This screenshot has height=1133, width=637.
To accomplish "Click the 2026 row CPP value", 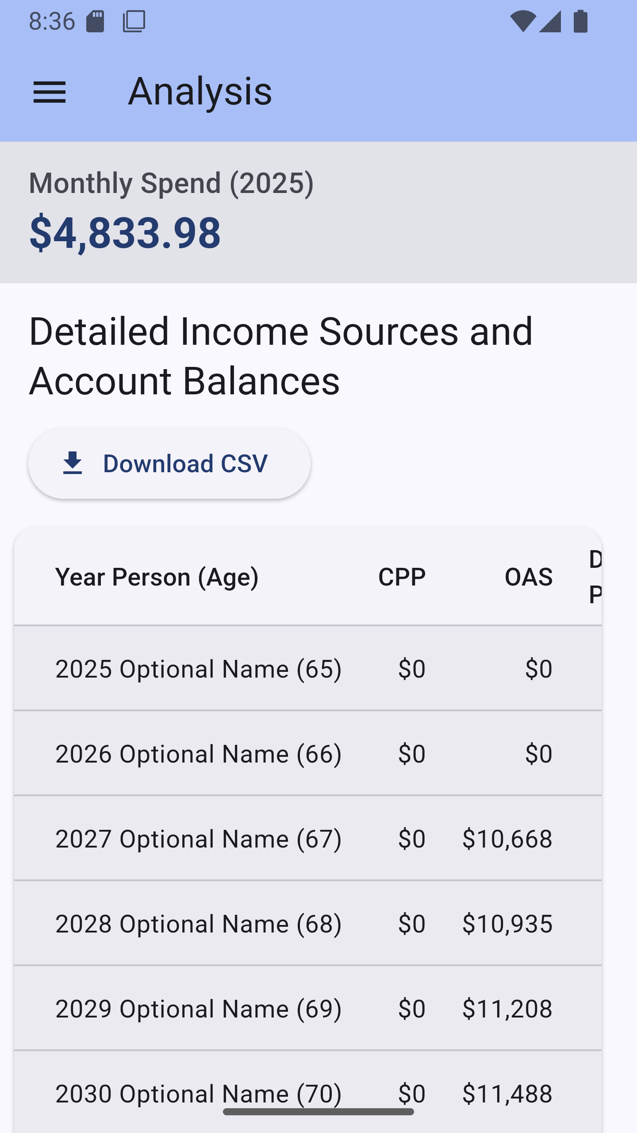I will pyautogui.click(x=411, y=753).
